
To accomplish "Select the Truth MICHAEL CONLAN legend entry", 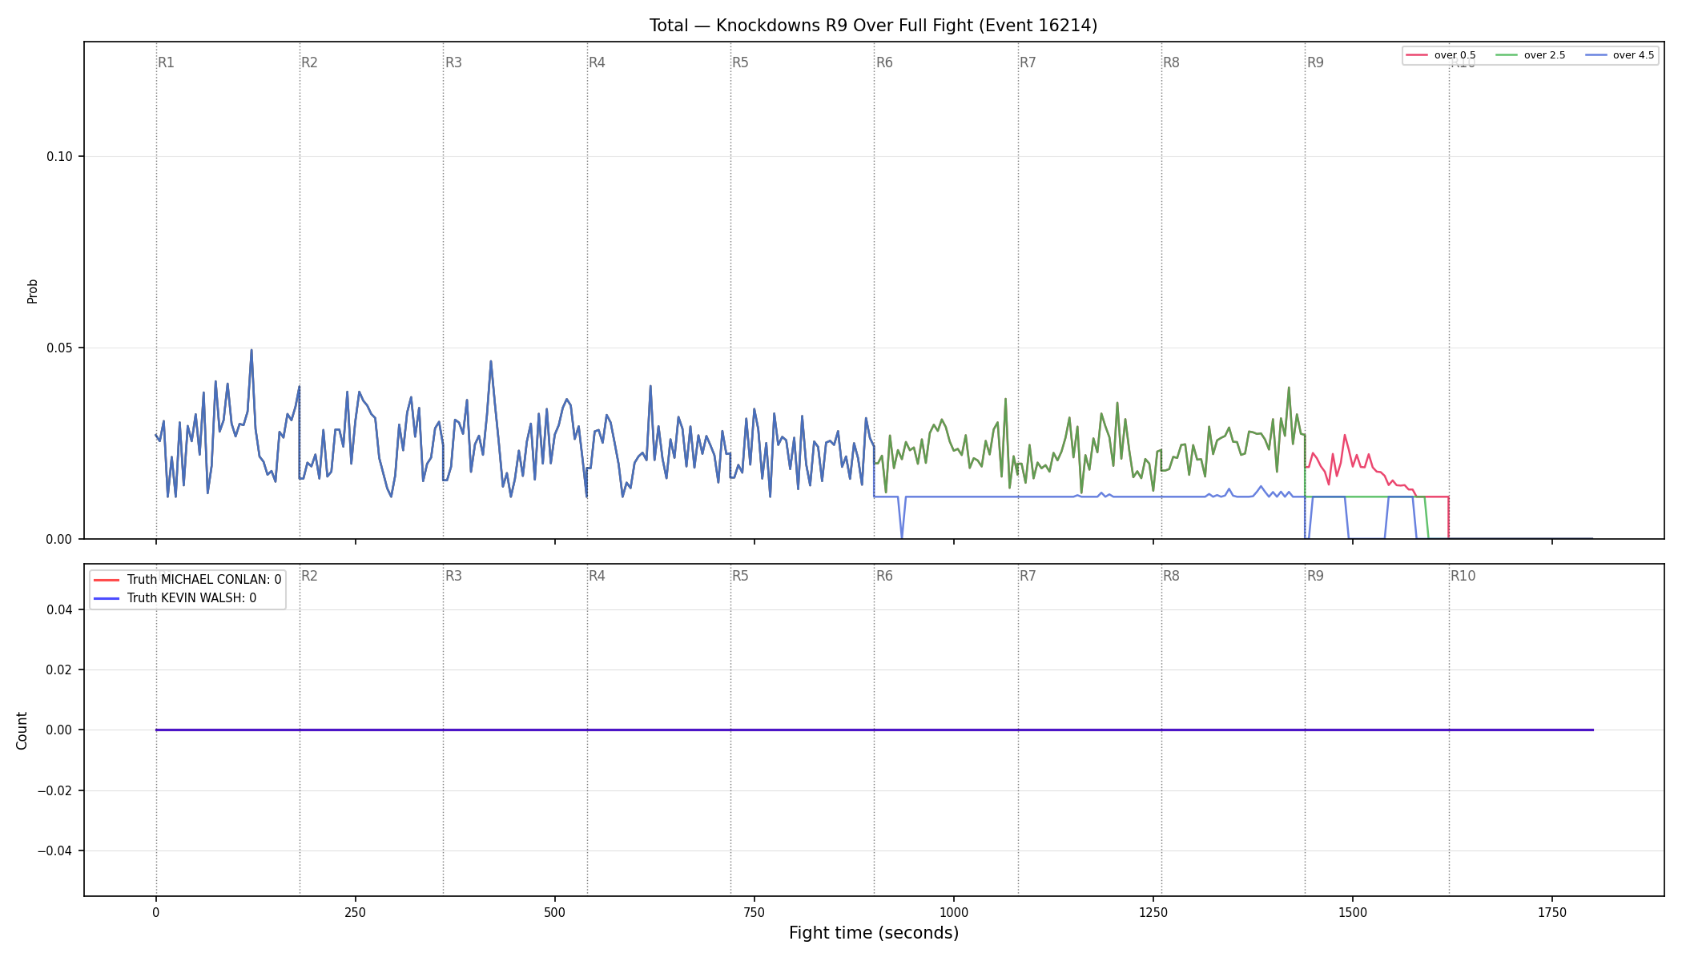I will pyautogui.click(x=187, y=579).
